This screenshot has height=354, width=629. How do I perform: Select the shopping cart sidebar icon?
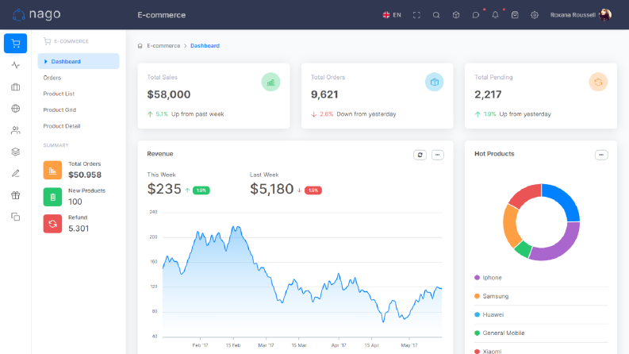point(16,44)
